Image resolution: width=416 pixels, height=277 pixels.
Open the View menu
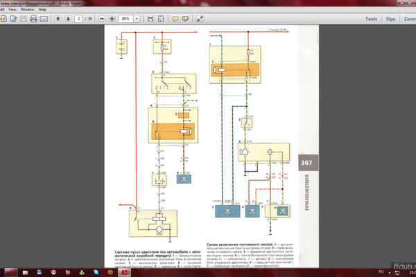coord(12,9)
